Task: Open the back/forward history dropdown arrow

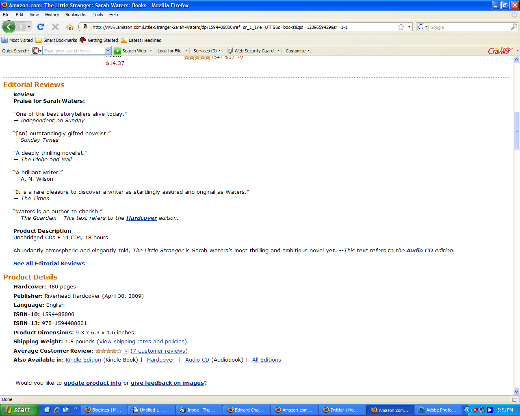Action: pyautogui.click(x=29, y=27)
